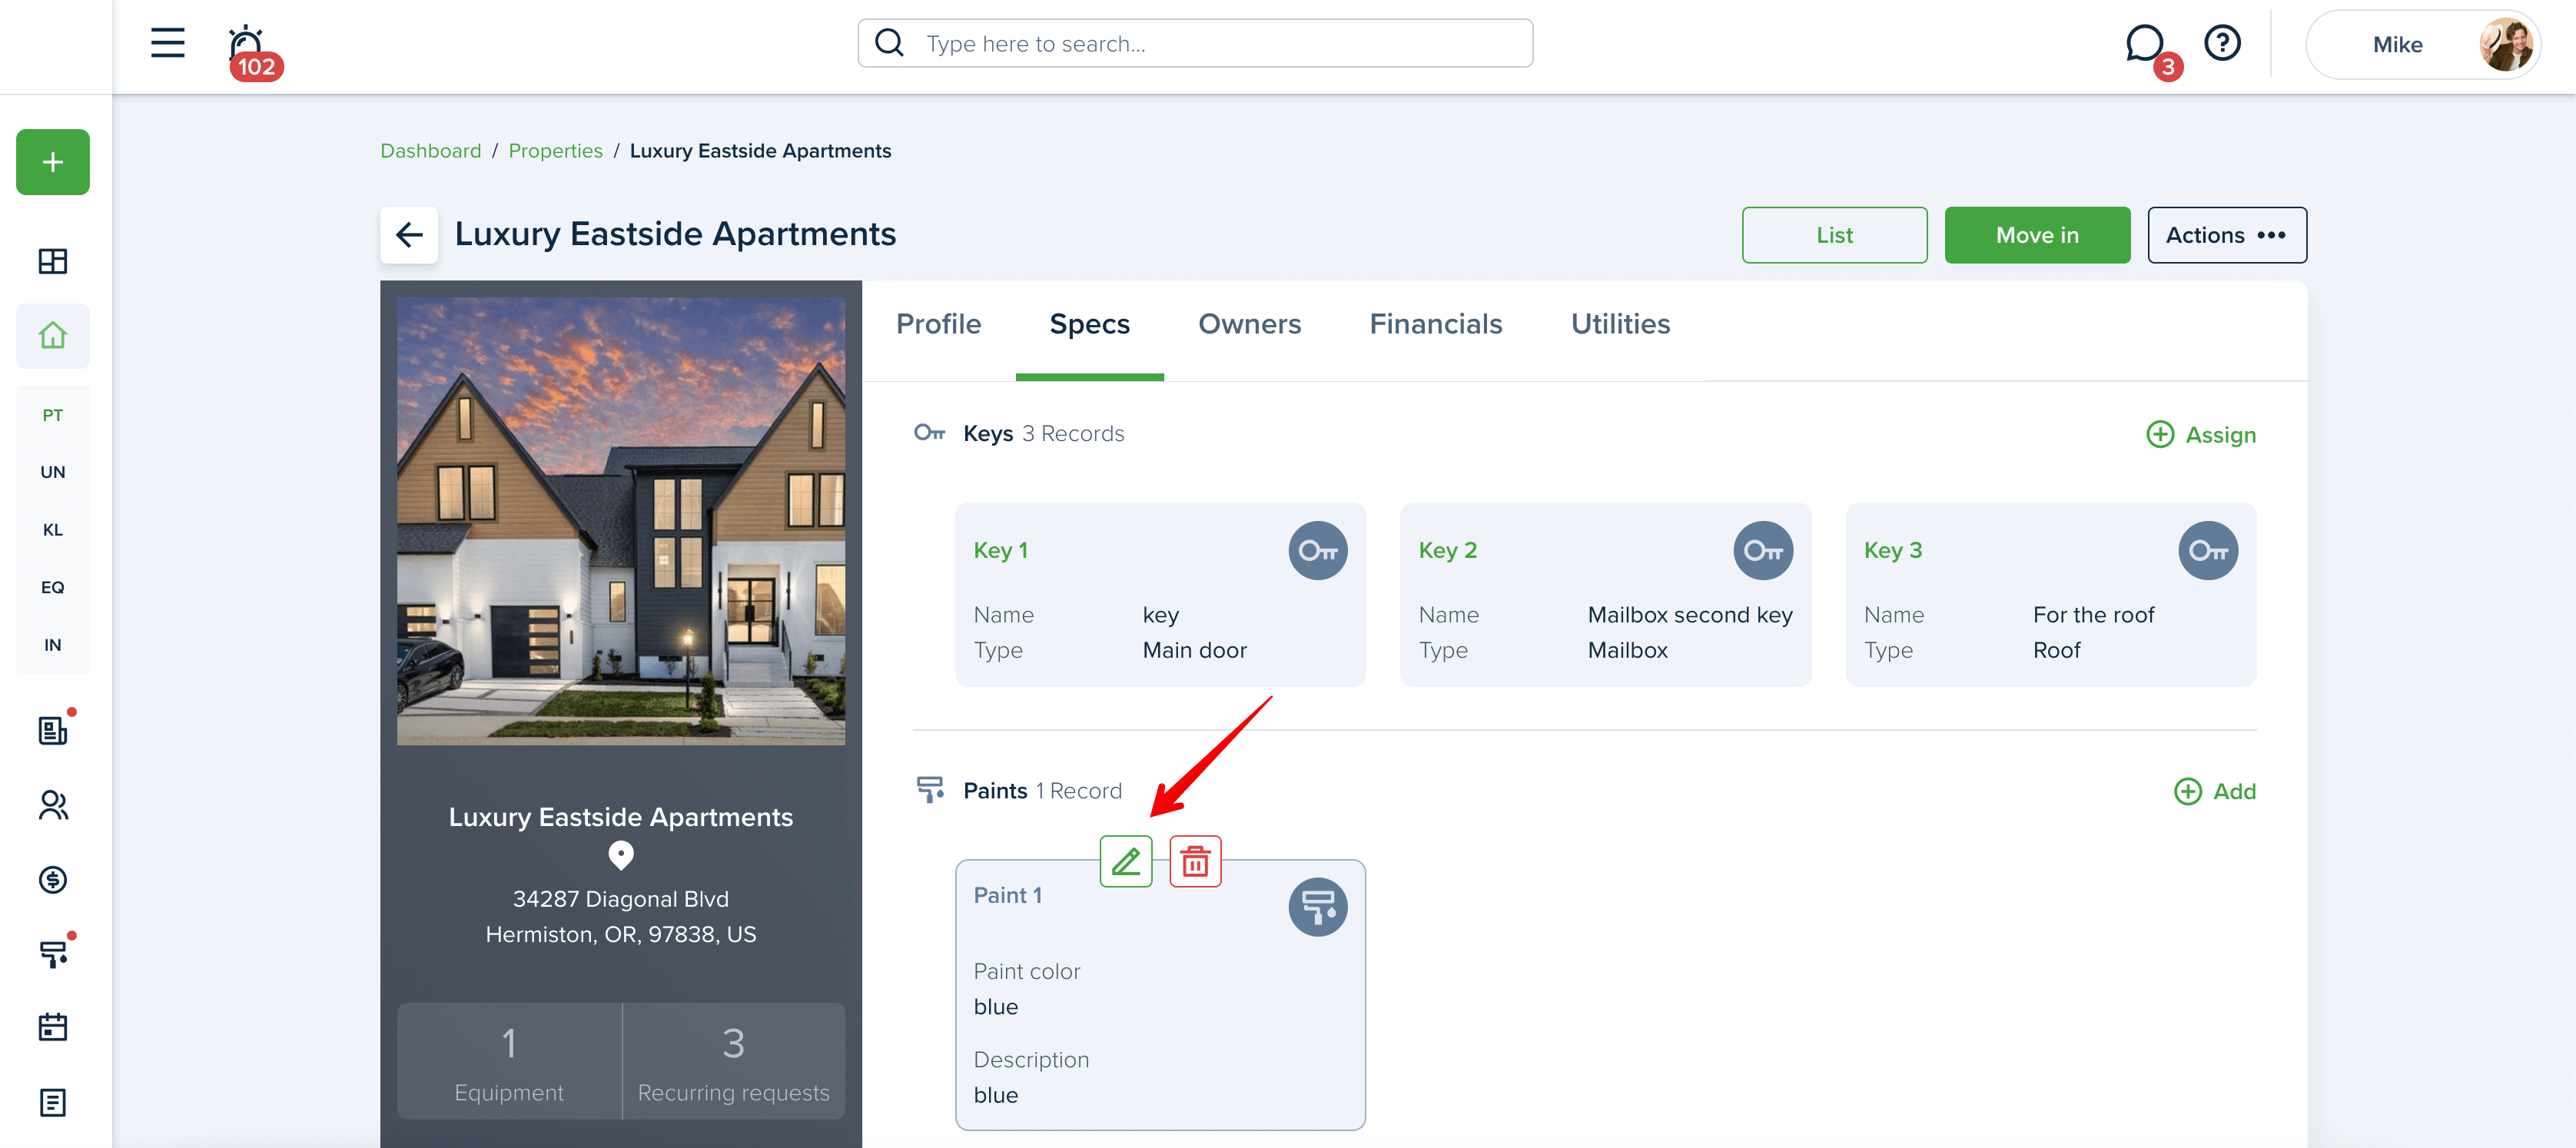Screen dimensions: 2576x1148
Task: Switch to the Specs tab
Action: coord(1089,324)
